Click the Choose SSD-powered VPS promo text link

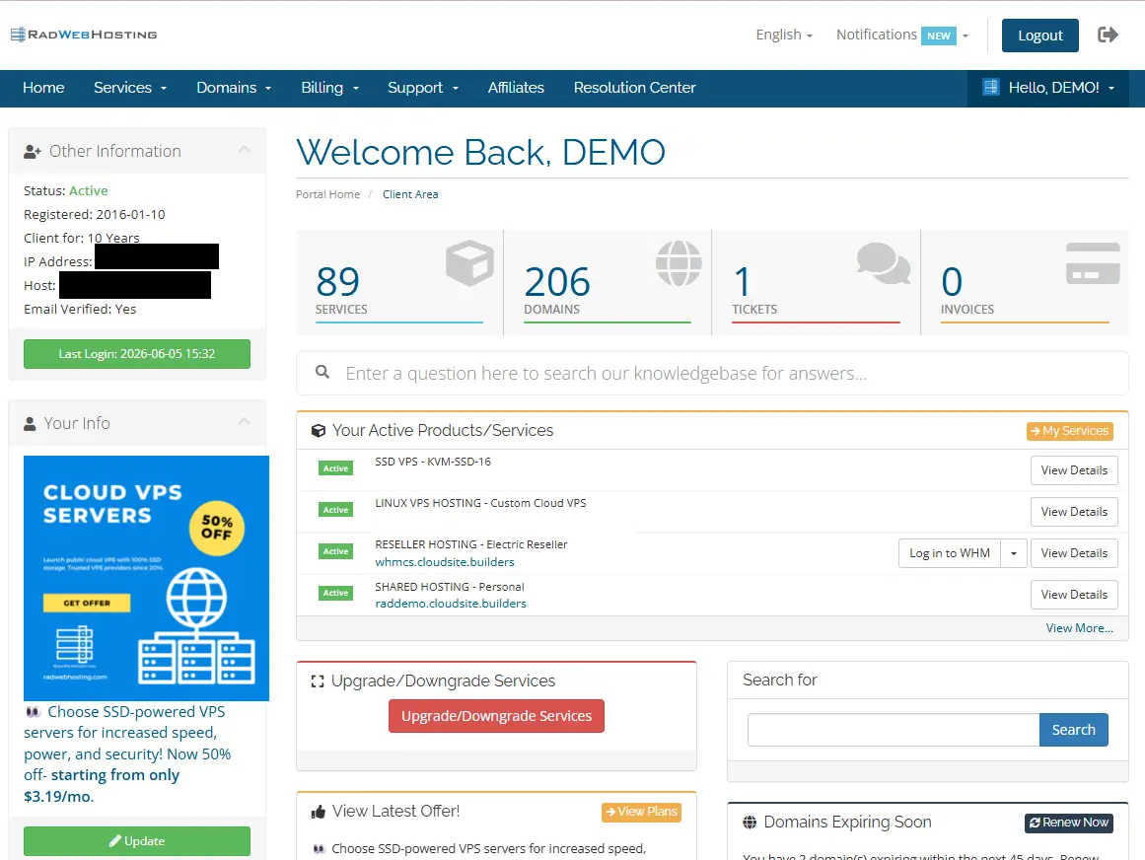pyautogui.click(x=127, y=754)
